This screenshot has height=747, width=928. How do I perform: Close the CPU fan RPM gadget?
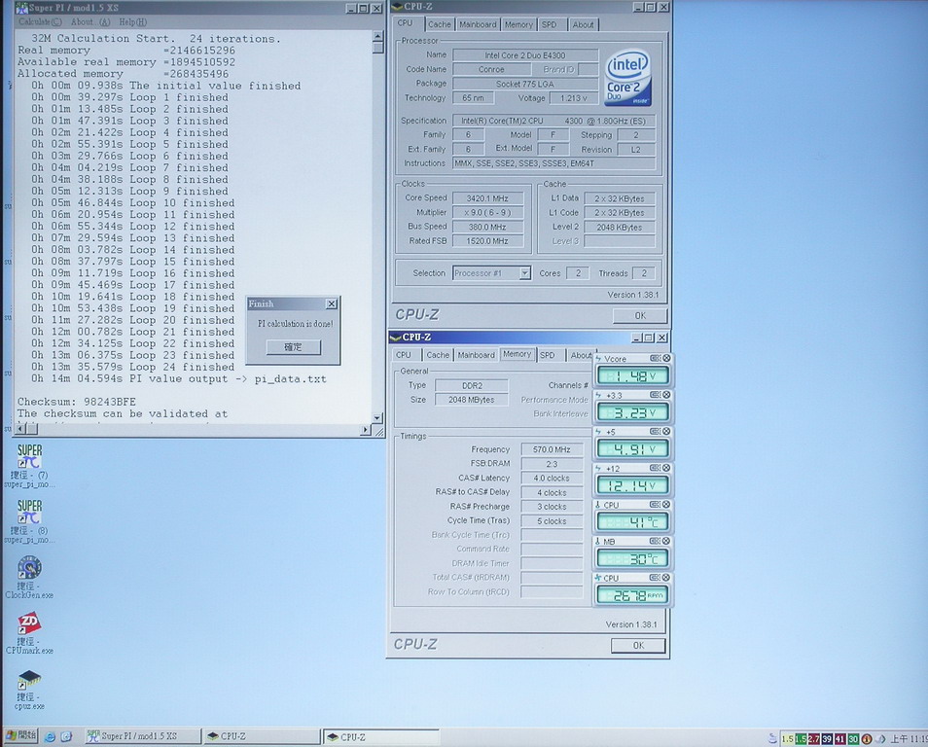pyautogui.click(x=666, y=577)
